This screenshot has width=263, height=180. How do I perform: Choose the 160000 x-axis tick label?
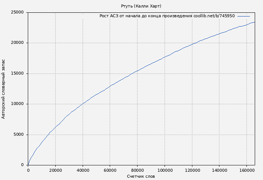tap(246, 170)
